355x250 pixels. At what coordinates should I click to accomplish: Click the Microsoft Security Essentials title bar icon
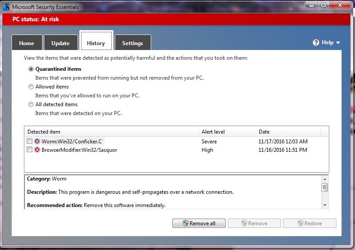6,7
